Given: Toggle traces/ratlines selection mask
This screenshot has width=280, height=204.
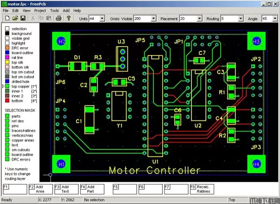Looking at the screenshot, I should 7,131.
